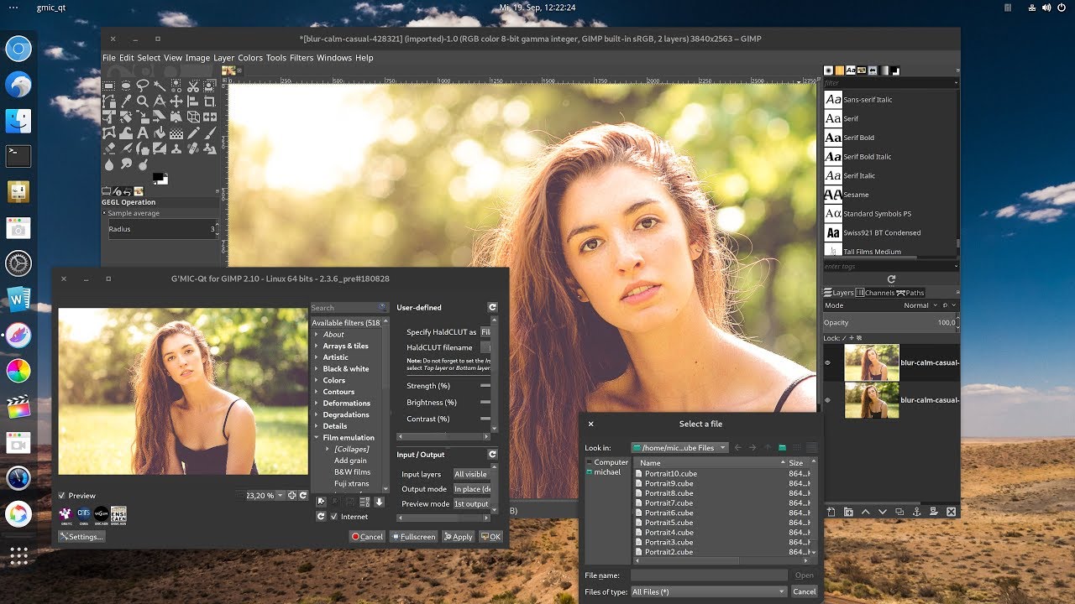Switch to the Paths tab
Viewport: 1075px width, 604px height.
[911, 293]
